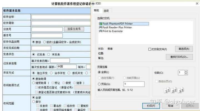This screenshot has width=200, height=111.
Task: Click the 开发完成日期 date field
Action: tap(41, 48)
